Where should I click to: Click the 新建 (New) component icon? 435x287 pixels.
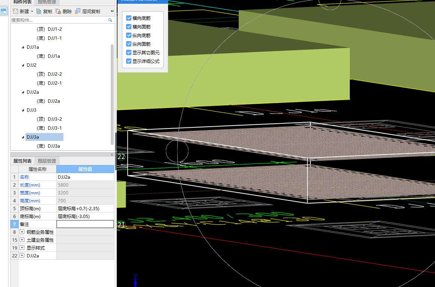15,11
